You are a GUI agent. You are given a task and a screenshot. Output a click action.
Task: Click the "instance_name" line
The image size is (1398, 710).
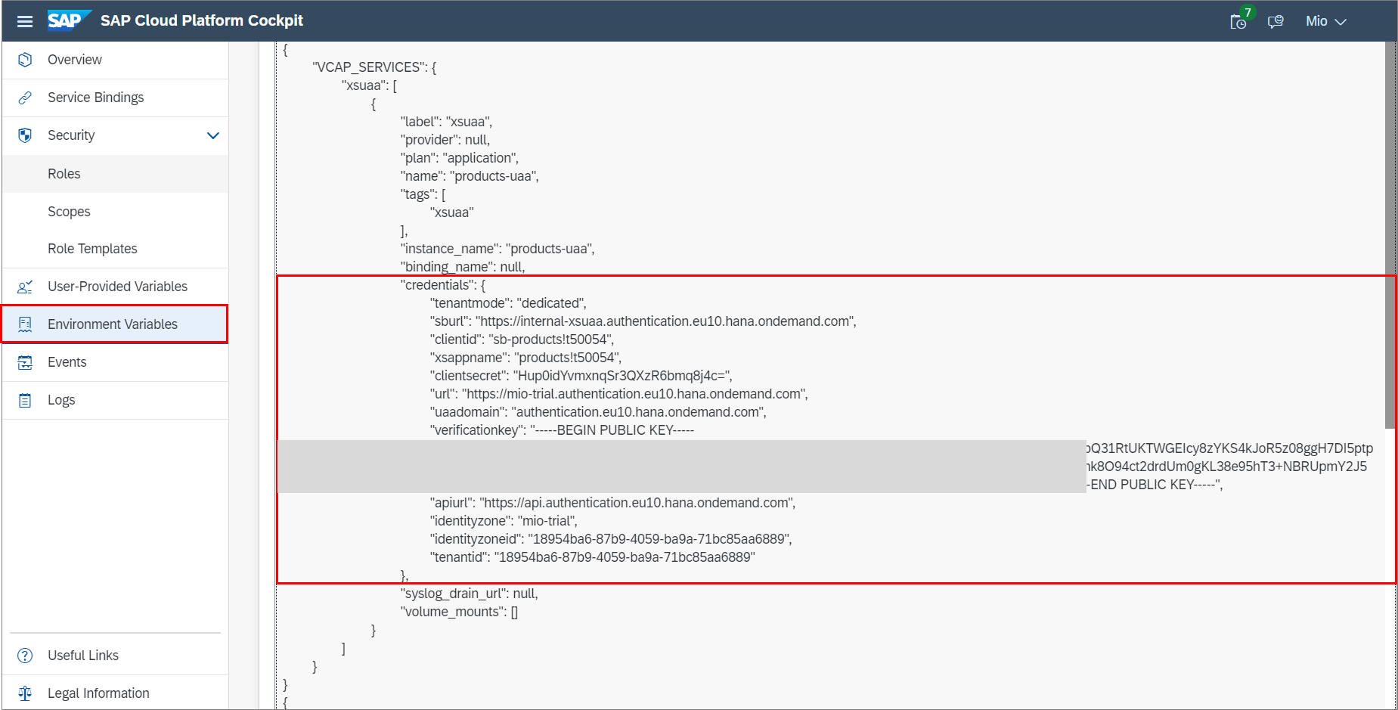point(498,249)
